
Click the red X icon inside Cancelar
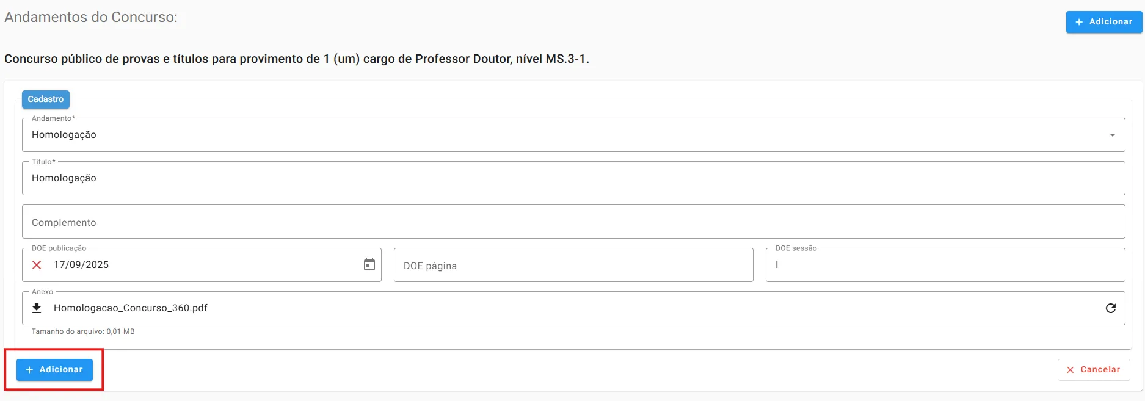click(x=1070, y=370)
